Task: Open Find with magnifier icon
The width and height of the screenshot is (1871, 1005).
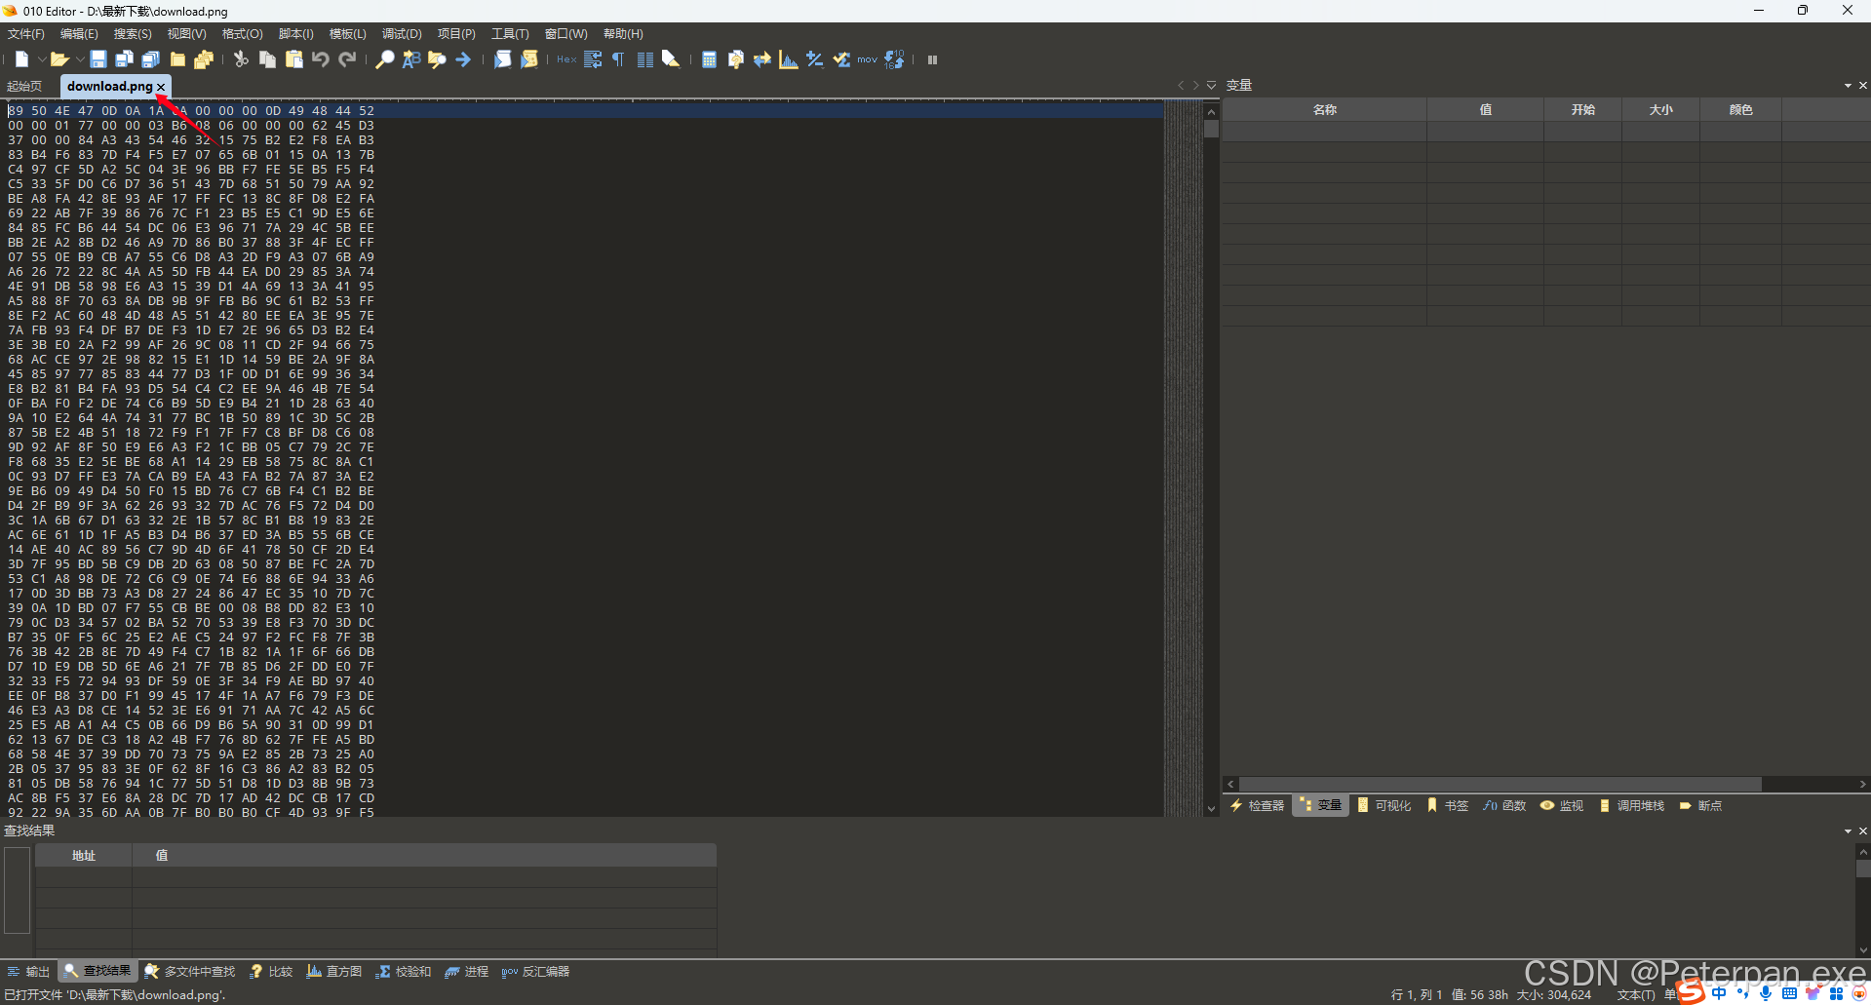Action: (x=385, y=59)
